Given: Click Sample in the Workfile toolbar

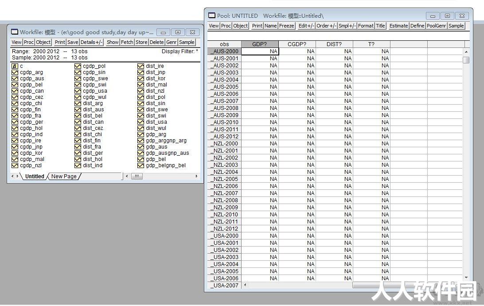Looking at the screenshot, I should click(187, 42).
